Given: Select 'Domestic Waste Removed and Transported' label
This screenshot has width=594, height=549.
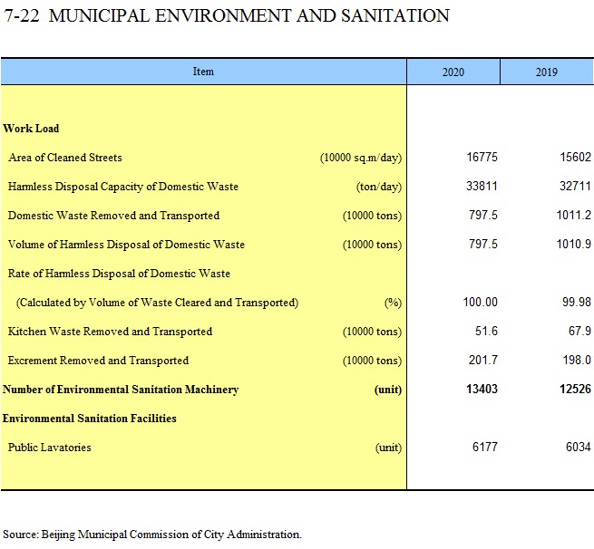Looking at the screenshot, I should (x=113, y=216).
